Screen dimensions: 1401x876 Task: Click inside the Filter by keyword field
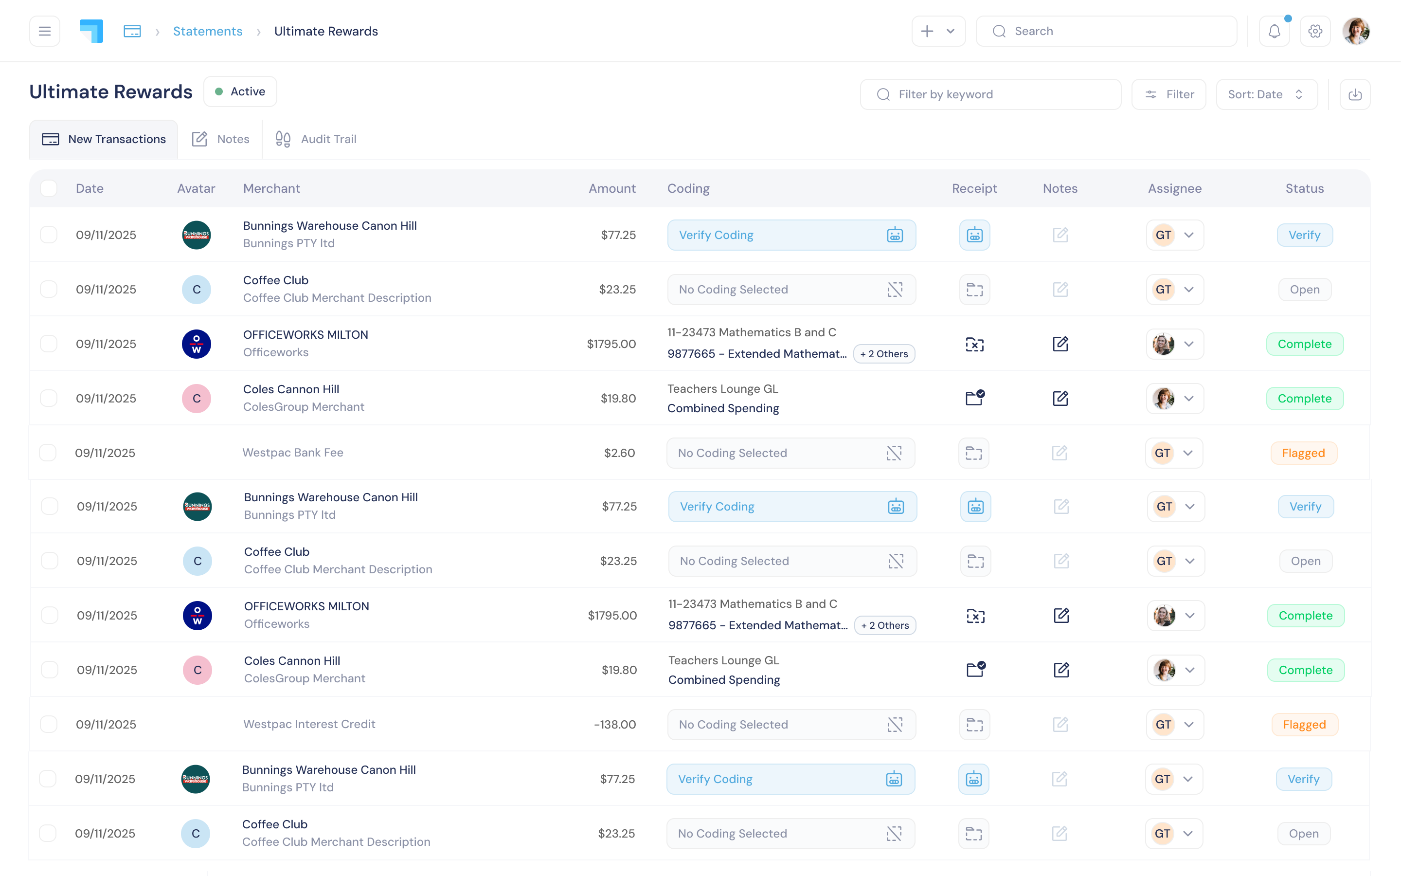tap(990, 94)
